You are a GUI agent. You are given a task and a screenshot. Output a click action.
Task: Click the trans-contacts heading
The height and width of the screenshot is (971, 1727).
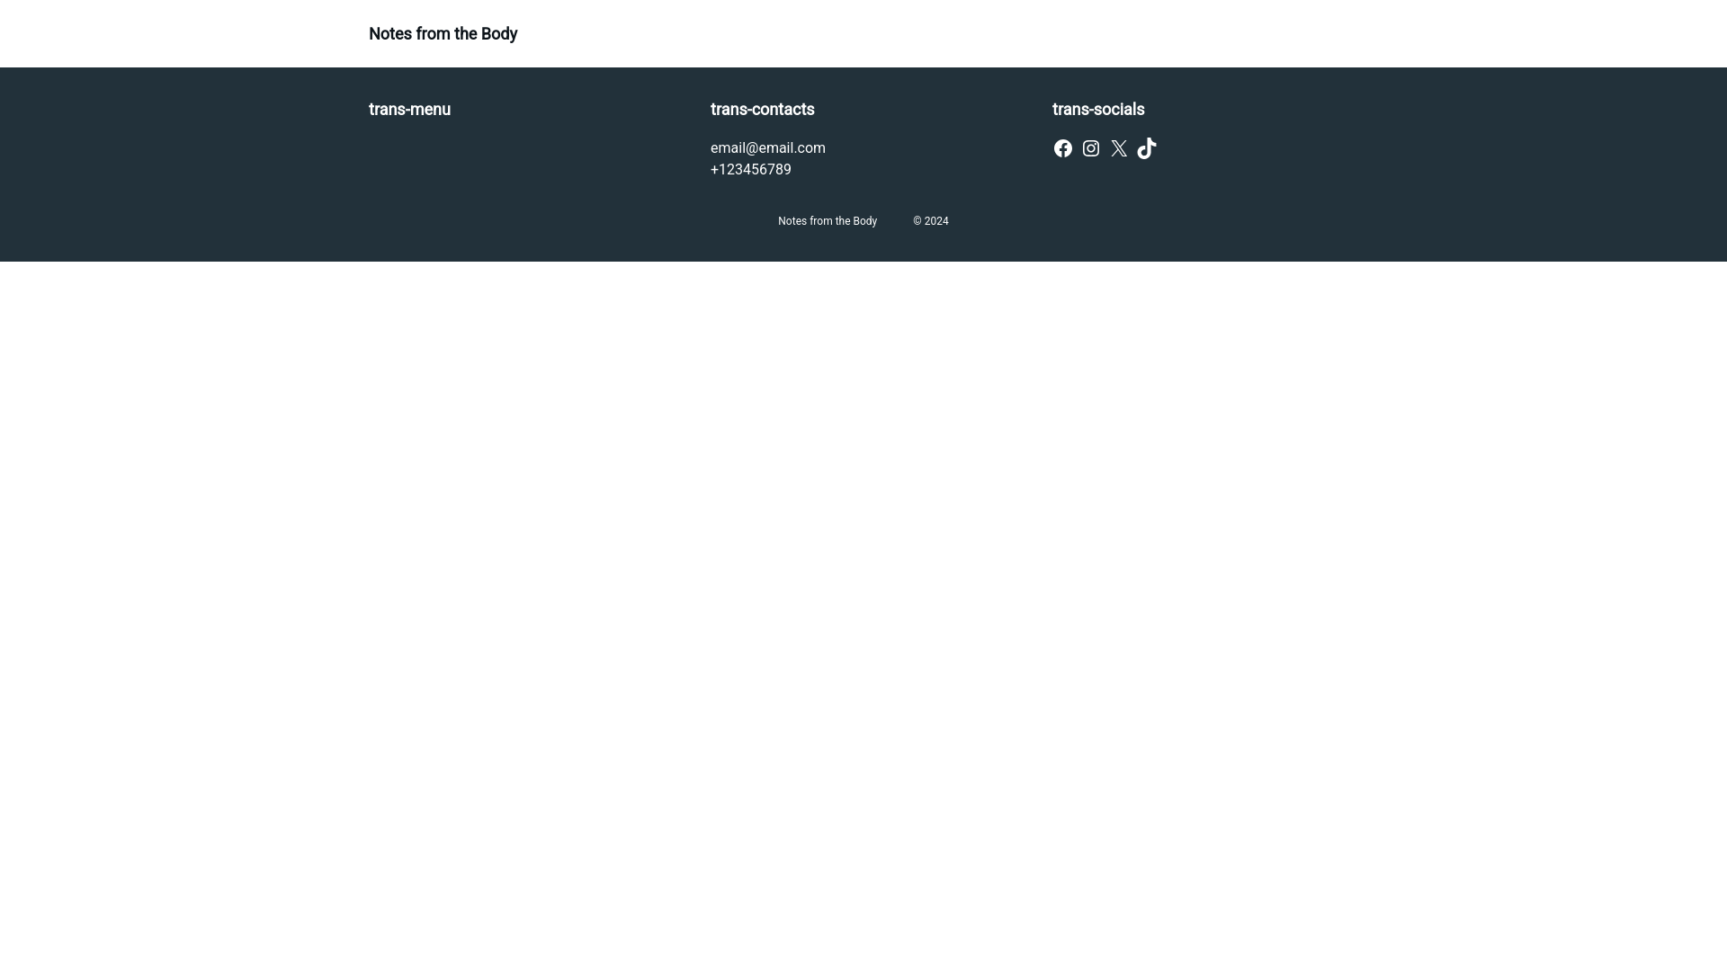click(762, 110)
